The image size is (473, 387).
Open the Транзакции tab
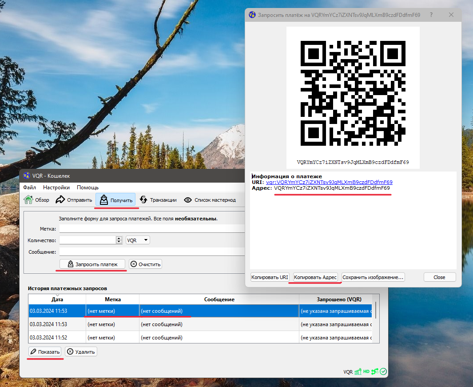(158, 200)
